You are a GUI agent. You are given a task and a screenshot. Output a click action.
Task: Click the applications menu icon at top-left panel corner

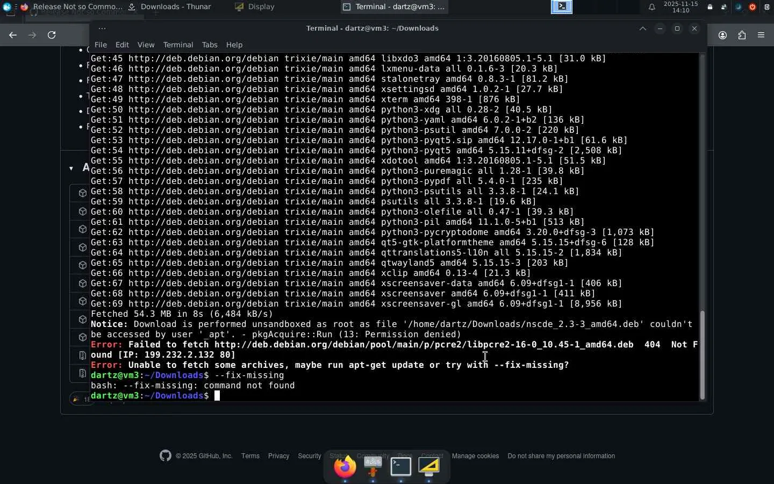click(7, 7)
